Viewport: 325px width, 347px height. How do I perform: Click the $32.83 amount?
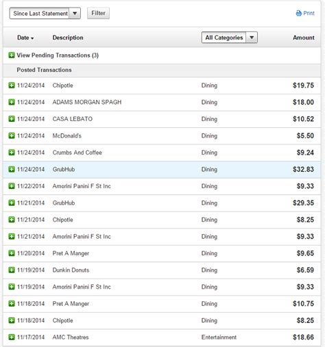point(304,169)
